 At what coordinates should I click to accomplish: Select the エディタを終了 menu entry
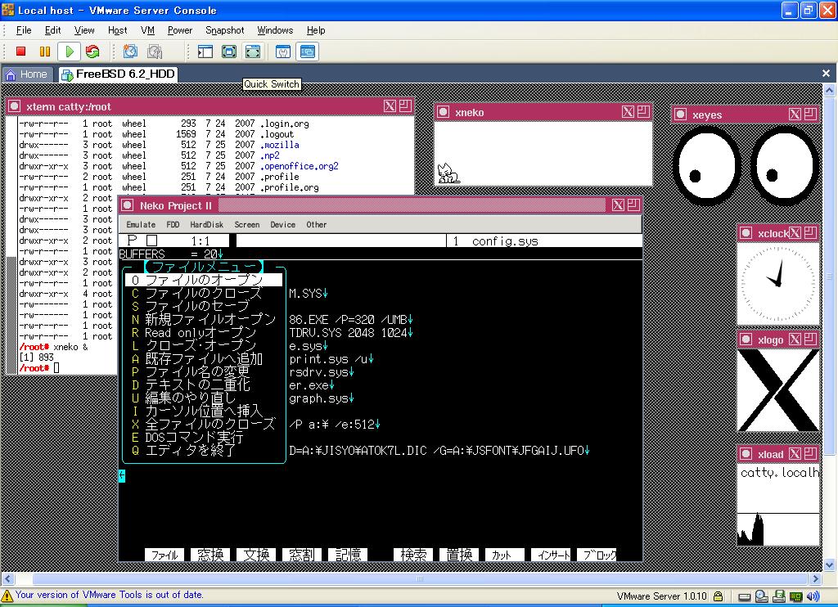tap(204, 450)
